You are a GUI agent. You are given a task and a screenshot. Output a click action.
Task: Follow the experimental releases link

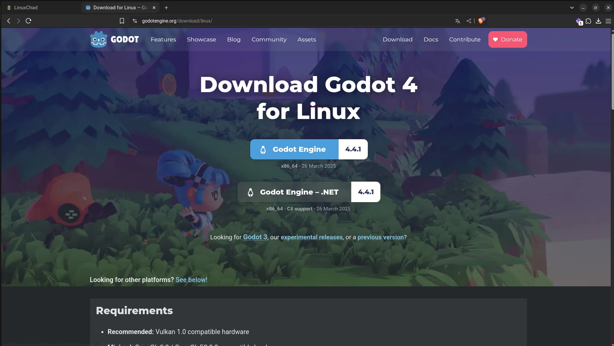tap(311, 237)
